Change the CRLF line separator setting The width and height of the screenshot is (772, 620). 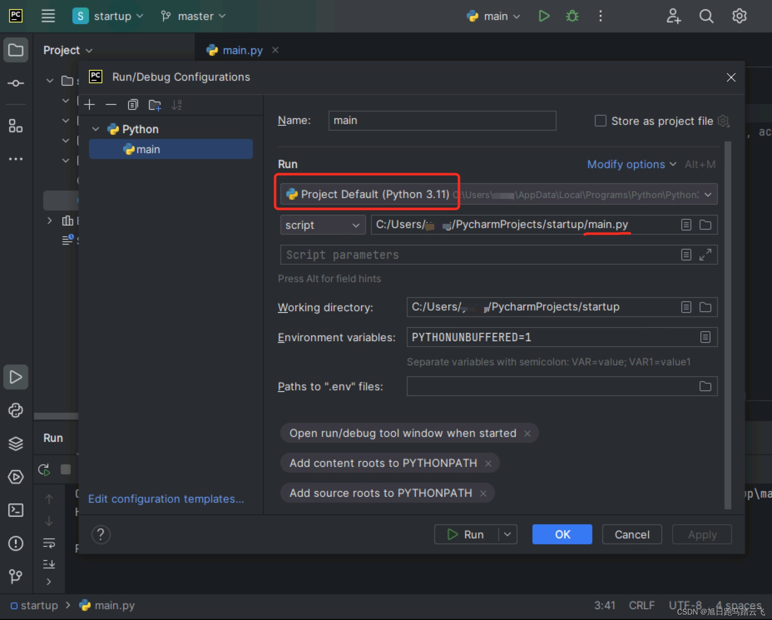641,605
